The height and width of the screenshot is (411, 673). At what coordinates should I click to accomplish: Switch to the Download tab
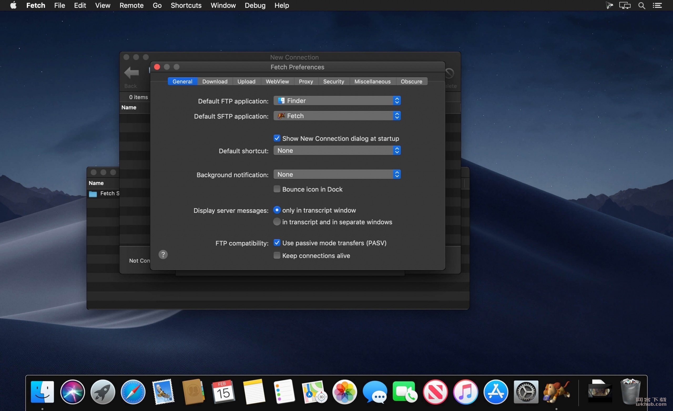[x=215, y=82]
